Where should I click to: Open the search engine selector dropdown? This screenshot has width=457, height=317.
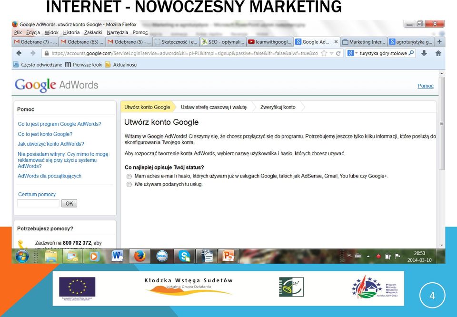click(x=352, y=53)
